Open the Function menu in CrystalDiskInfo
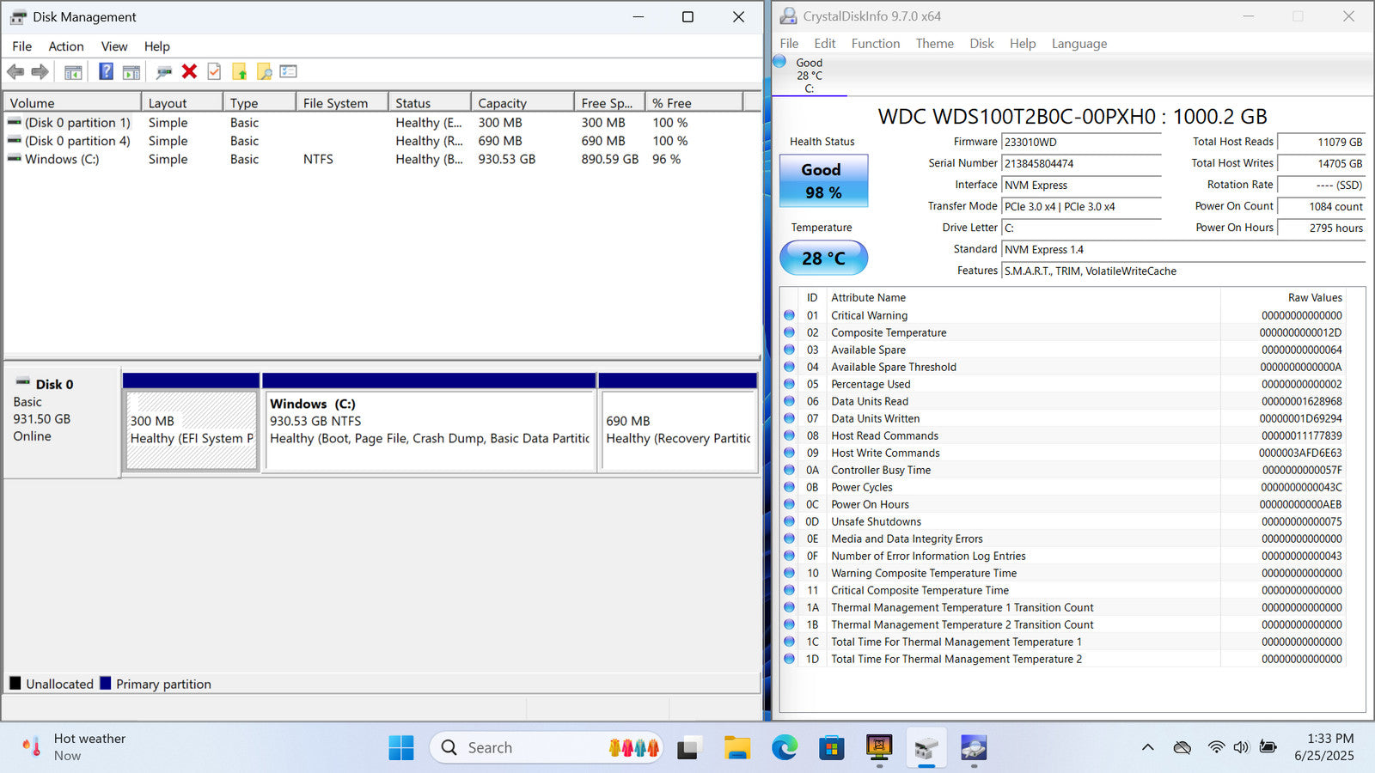The width and height of the screenshot is (1375, 773). (875, 44)
